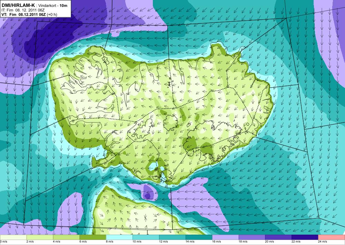This screenshot has width=345, height=245.
Task: Click the "18 m/s" legend label
Action: (x=243, y=242)
